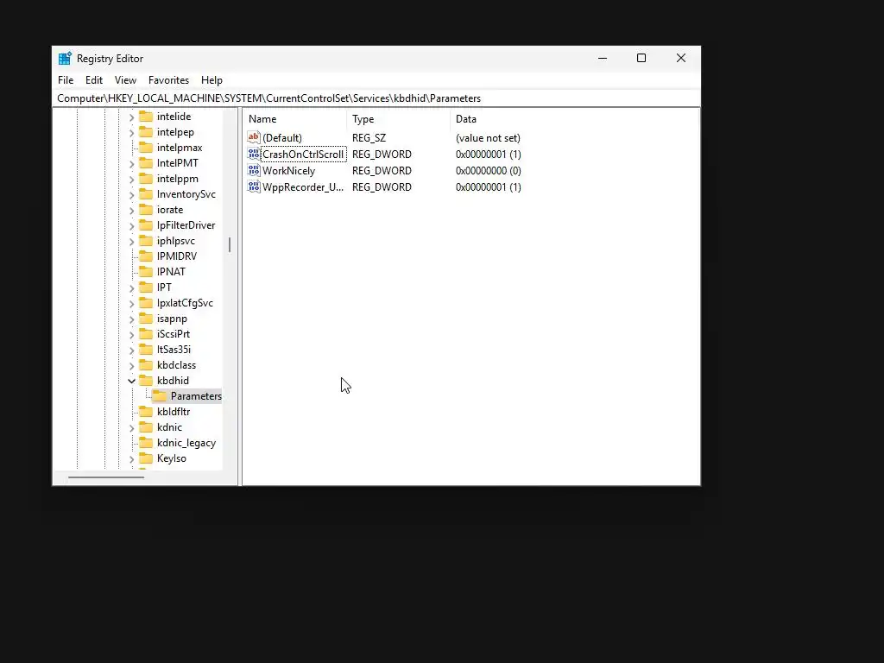Click the registry path address bar
Screen dimensions: 884x663
tap(376, 98)
